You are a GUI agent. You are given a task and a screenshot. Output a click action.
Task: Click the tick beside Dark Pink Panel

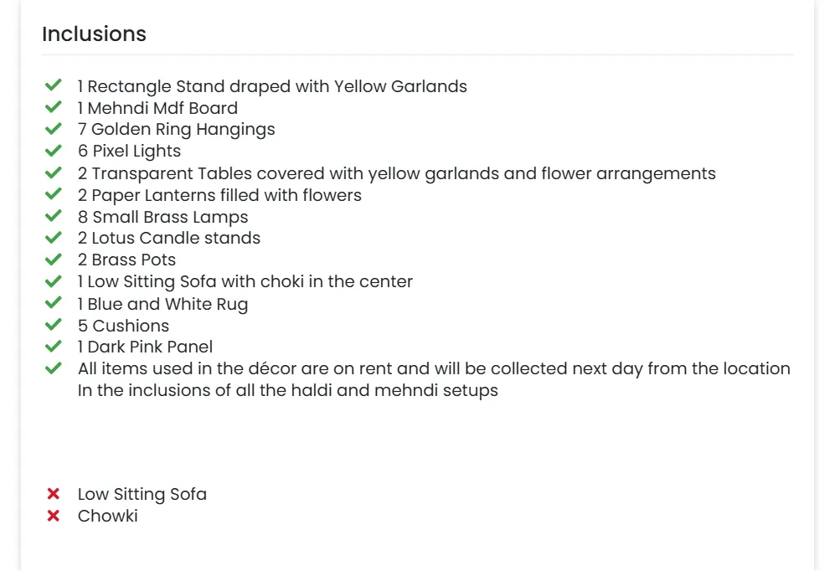54,347
